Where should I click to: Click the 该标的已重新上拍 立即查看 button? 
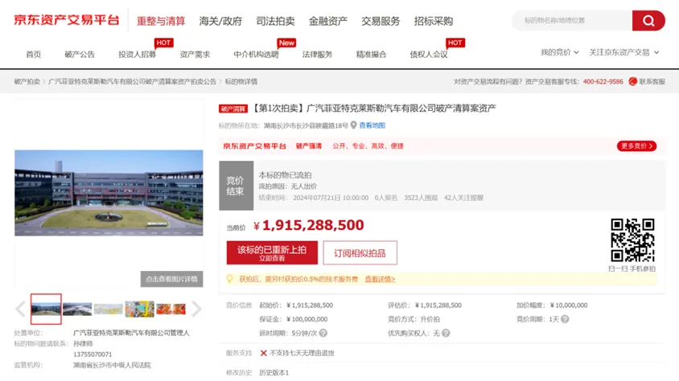pyautogui.click(x=272, y=252)
